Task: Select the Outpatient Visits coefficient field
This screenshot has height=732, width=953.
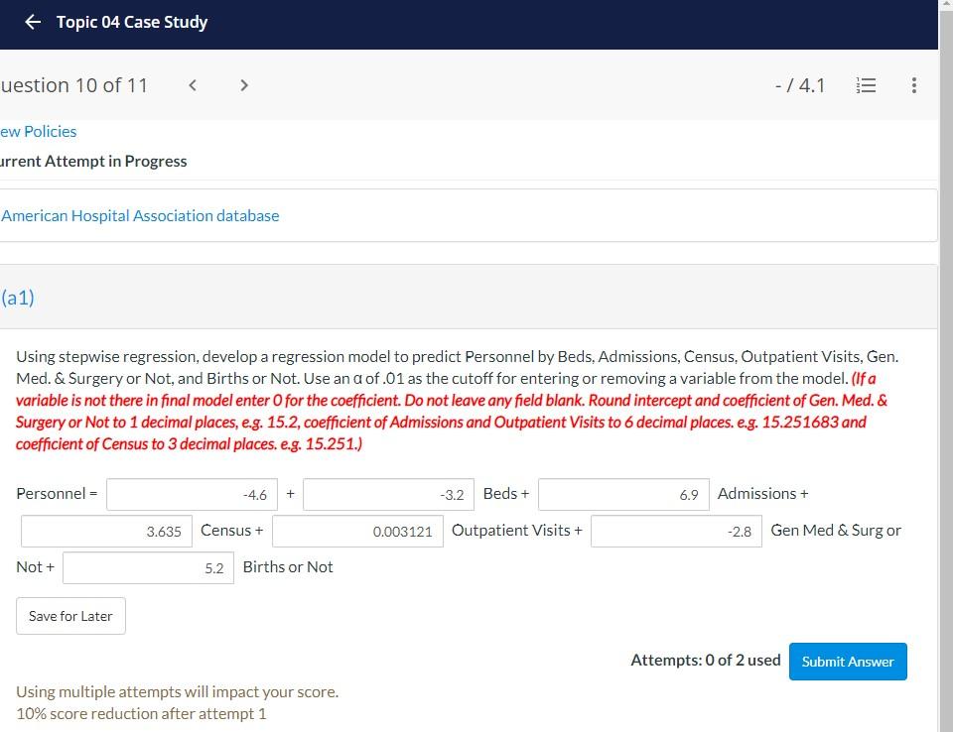Action: pyautogui.click(x=357, y=530)
